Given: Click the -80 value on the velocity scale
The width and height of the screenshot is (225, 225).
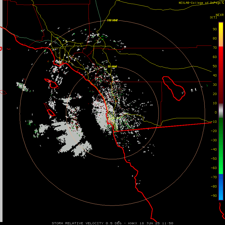Looking at the screenshot, I should pyautogui.click(x=214, y=186).
